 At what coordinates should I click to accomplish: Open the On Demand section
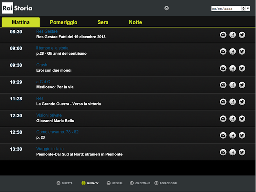coord(140,183)
